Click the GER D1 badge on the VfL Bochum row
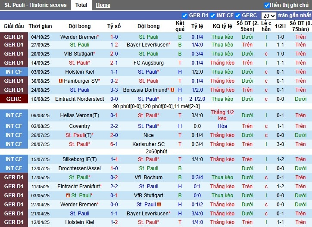 click(x=14, y=177)
